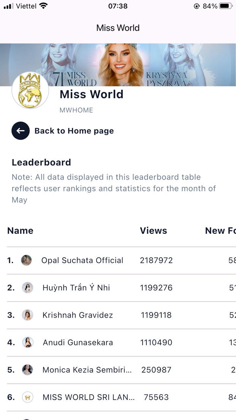The image size is (236, 420).
Task: Select Krishnah Gravidez's avatar icon
Action: coord(27,315)
